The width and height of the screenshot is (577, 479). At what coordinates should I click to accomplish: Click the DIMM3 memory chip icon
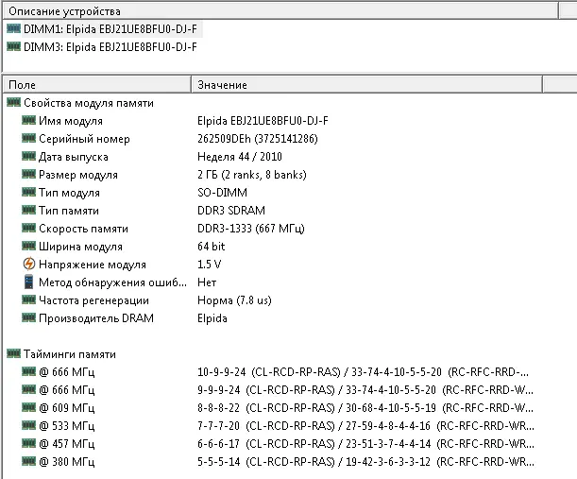[13, 46]
